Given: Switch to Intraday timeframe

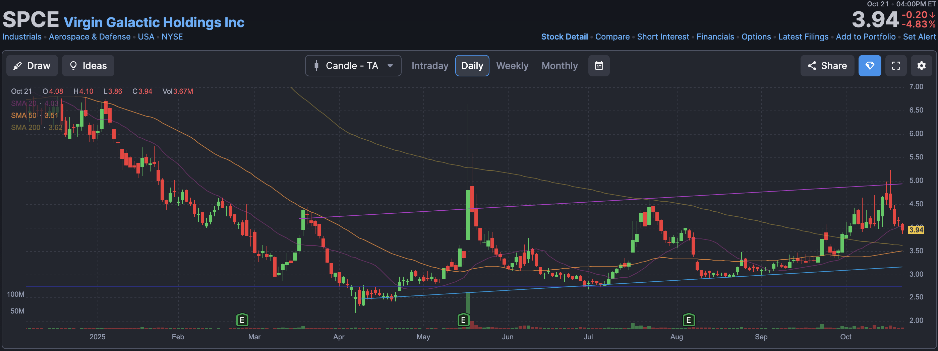Looking at the screenshot, I should point(430,66).
